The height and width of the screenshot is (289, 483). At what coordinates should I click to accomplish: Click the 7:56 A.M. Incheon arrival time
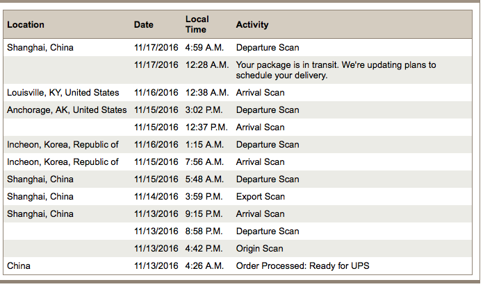pyautogui.click(x=204, y=162)
